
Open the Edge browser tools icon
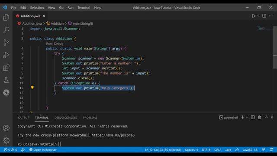tap(6, 92)
